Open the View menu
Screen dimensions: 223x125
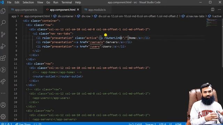[x=40, y=2]
